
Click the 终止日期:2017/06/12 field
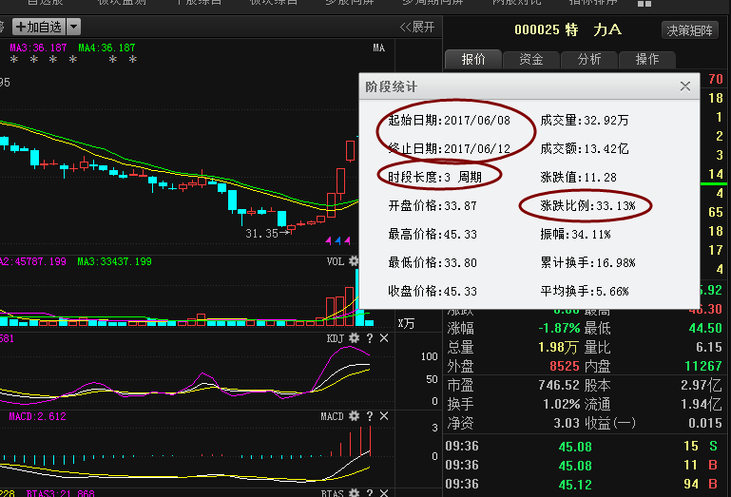point(449,149)
